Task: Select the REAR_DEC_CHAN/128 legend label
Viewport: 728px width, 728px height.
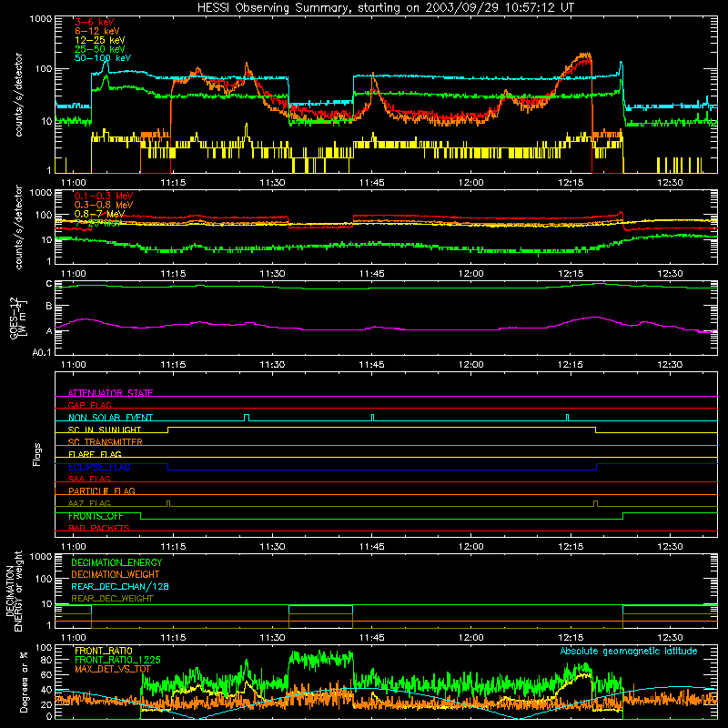Action: tap(120, 587)
